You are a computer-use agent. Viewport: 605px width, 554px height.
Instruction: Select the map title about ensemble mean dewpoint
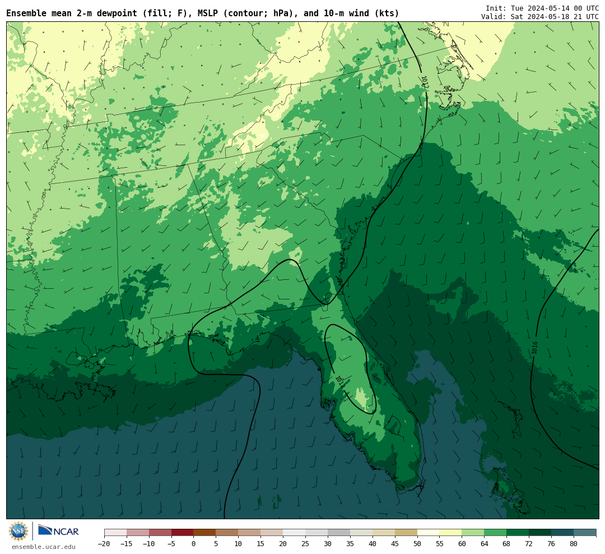pos(203,13)
